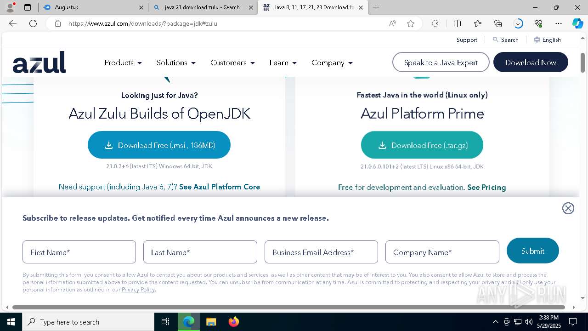Screen dimensions: 588x331
Task: Open the volume speaker tray icon
Action: point(529,322)
